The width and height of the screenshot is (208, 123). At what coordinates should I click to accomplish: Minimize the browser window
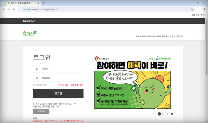(191, 3)
